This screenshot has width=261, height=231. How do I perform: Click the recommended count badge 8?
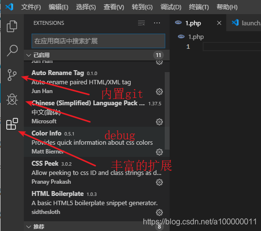click(x=159, y=227)
